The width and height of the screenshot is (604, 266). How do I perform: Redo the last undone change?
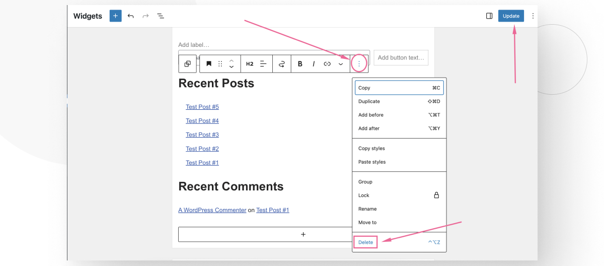click(145, 16)
